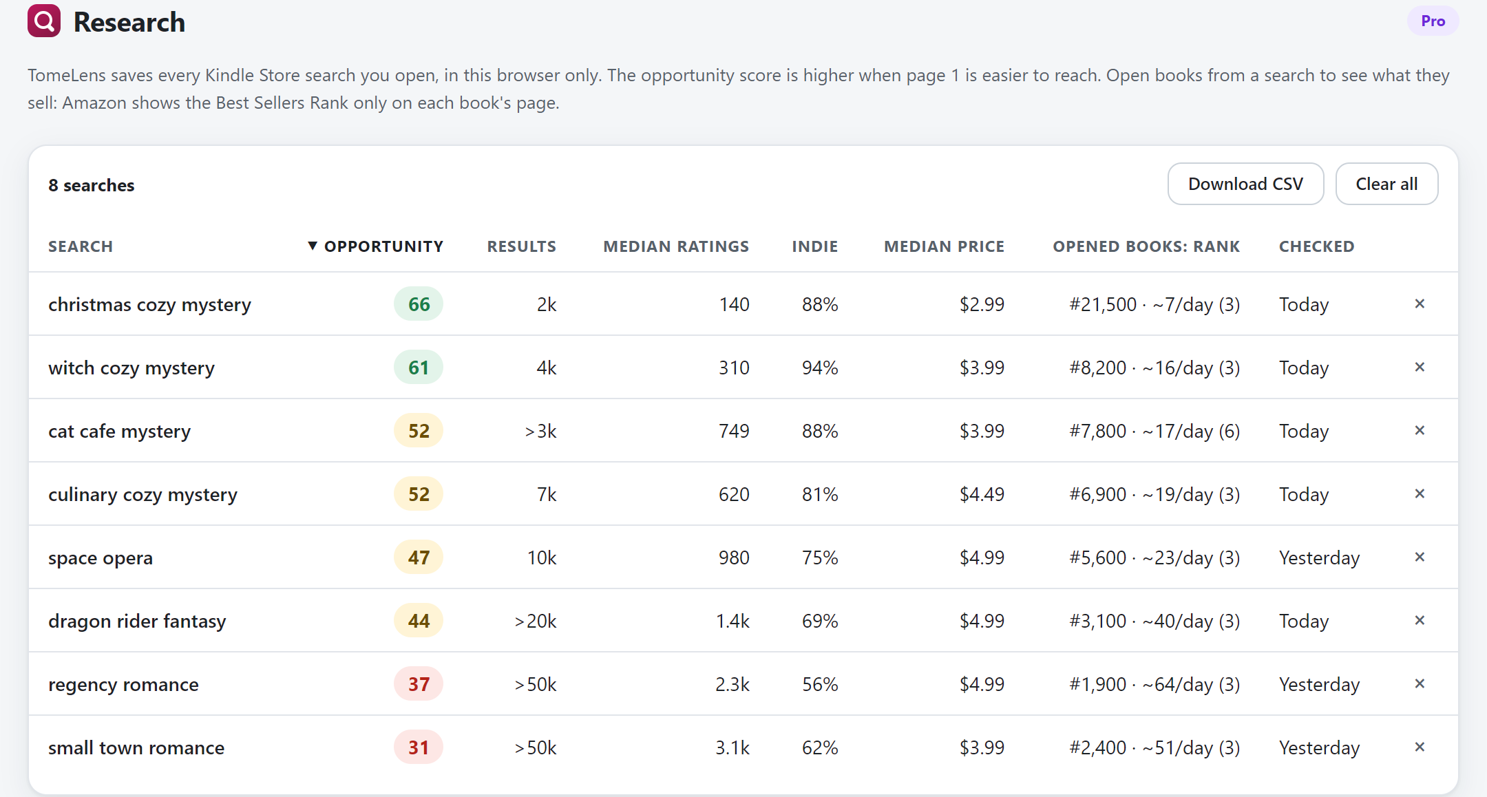
Task: Remove the space opera search row
Action: [1420, 557]
